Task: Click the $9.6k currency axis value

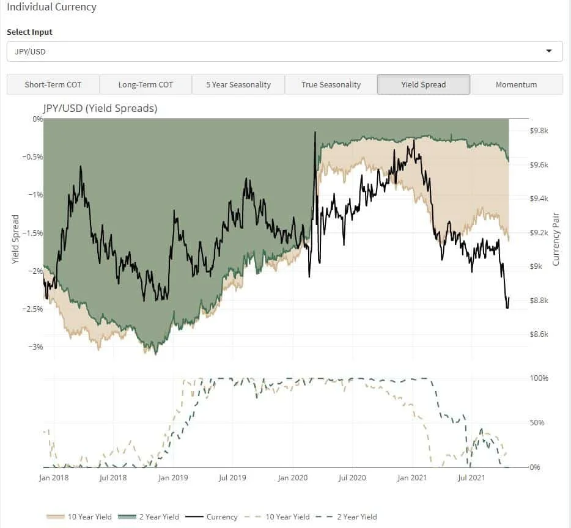Action: click(x=539, y=165)
